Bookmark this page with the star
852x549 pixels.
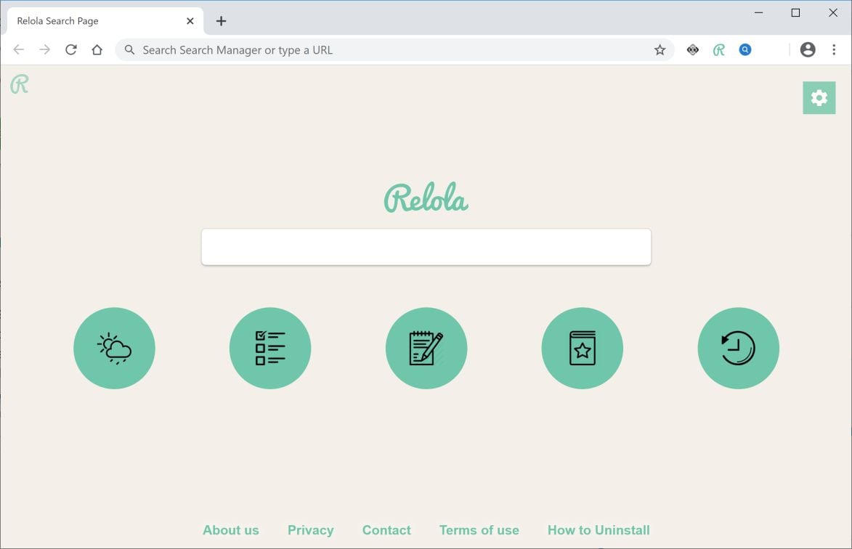coord(660,50)
